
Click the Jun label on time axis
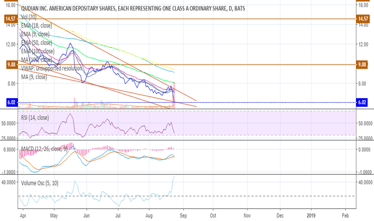pos(86,215)
